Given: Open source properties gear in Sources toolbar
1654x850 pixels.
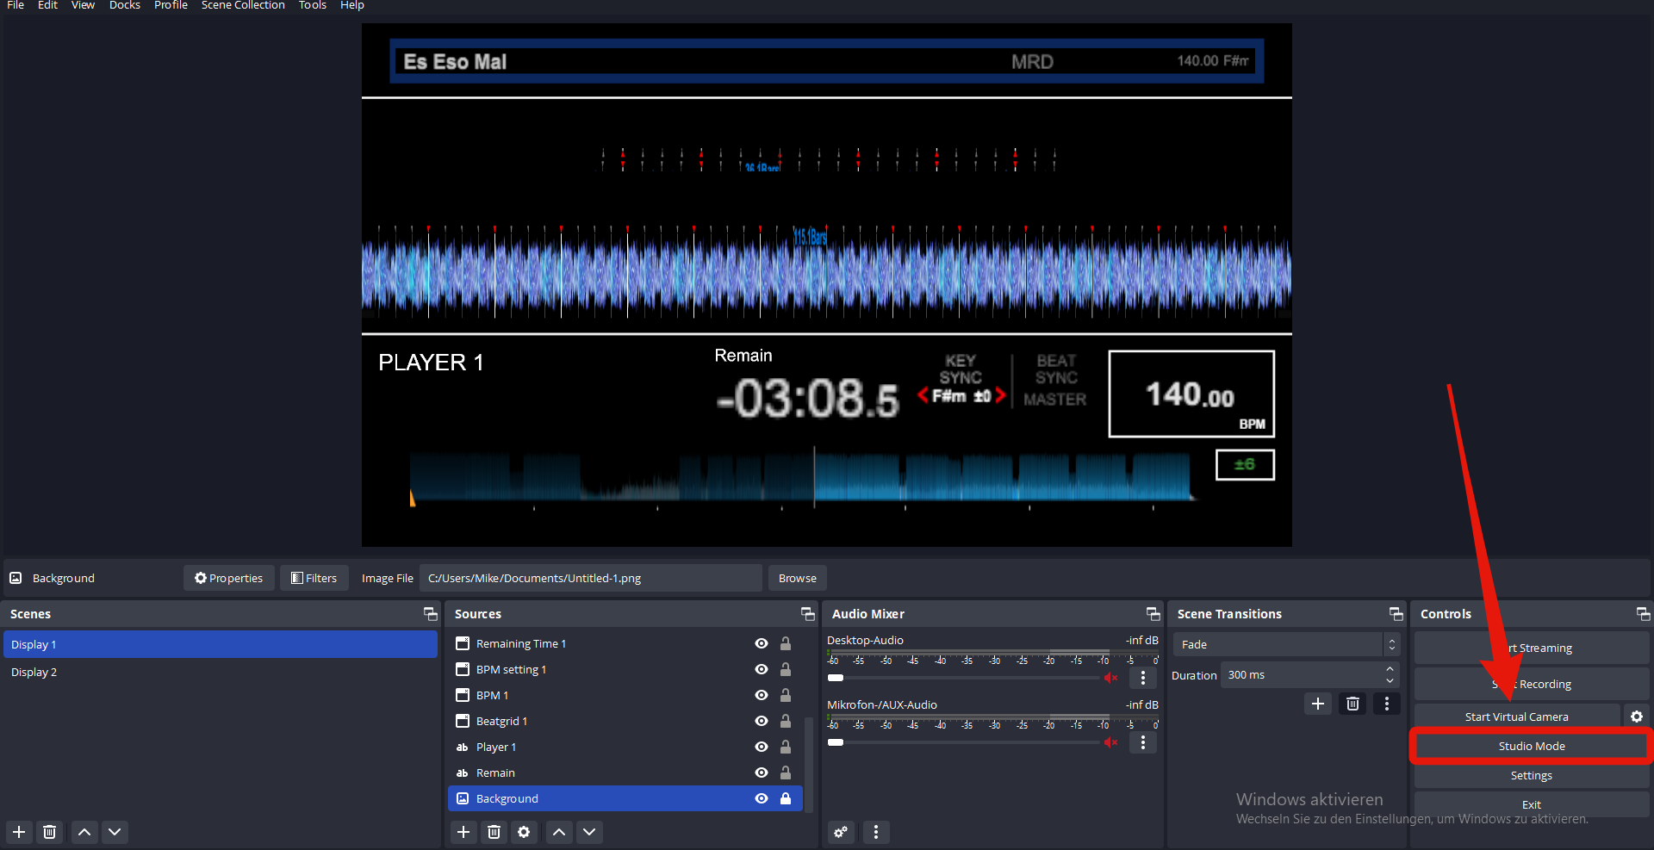Looking at the screenshot, I should pyautogui.click(x=524, y=832).
